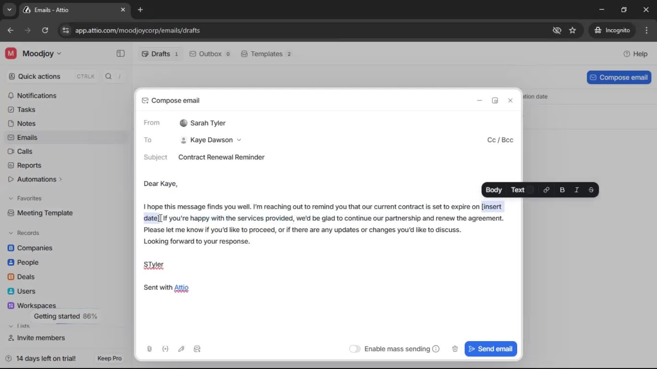
Task: Enable mass sending toggle
Action: 355,349
